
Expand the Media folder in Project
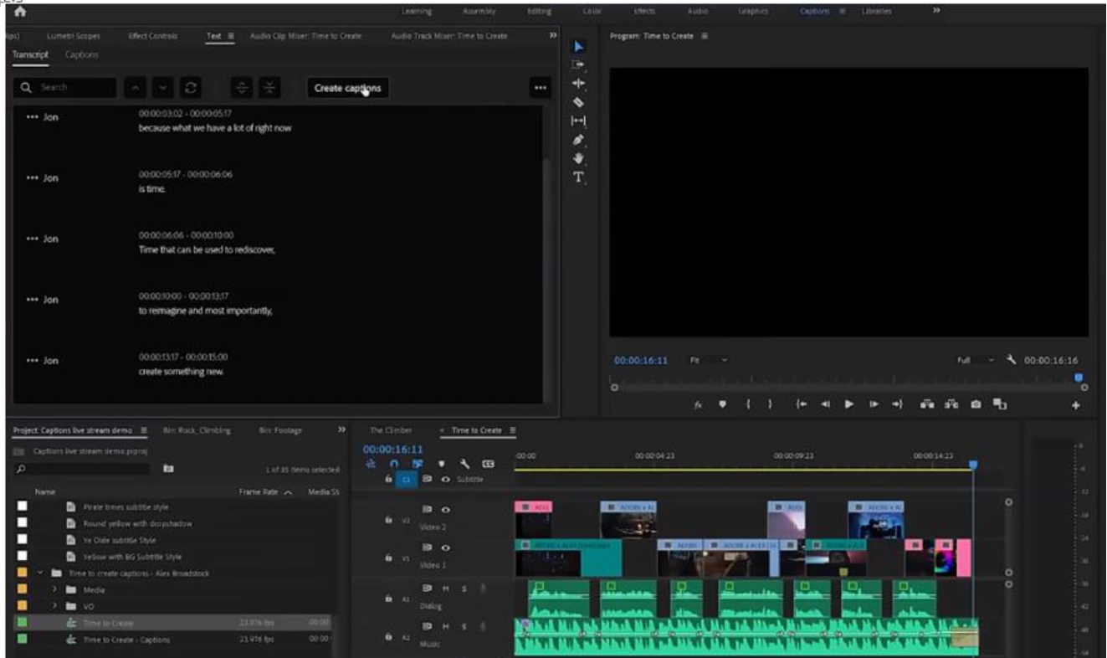coord(54,590)
